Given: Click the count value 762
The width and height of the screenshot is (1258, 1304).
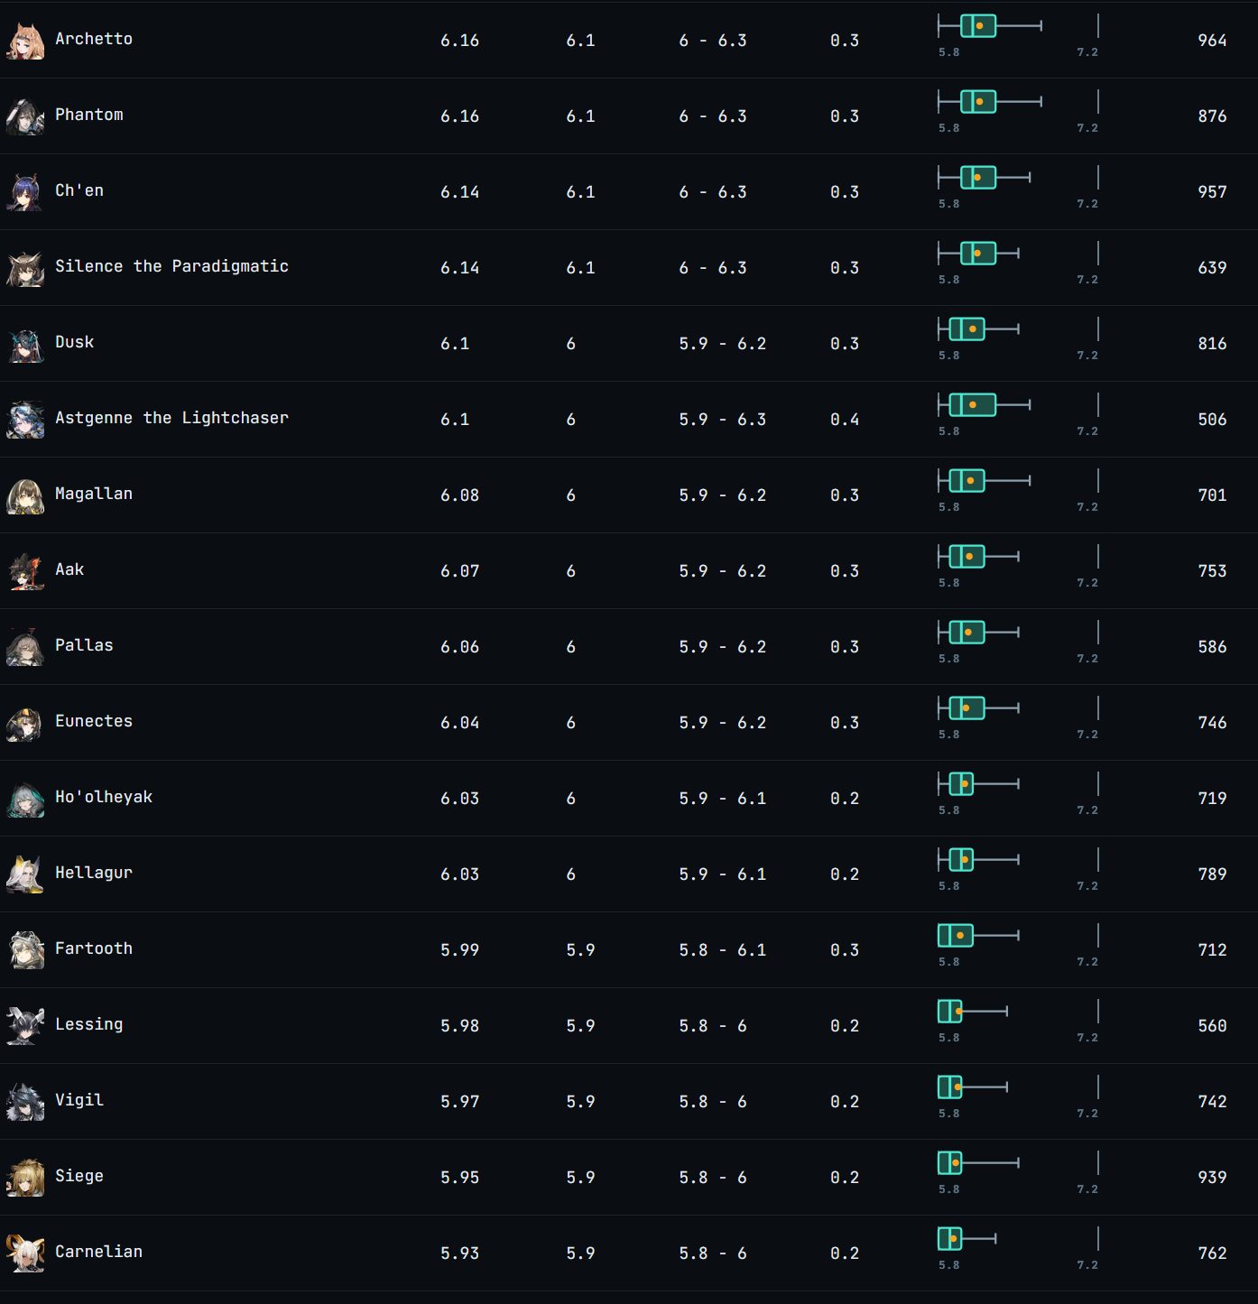Looking at the screenshot, I should (1212, 1253).
